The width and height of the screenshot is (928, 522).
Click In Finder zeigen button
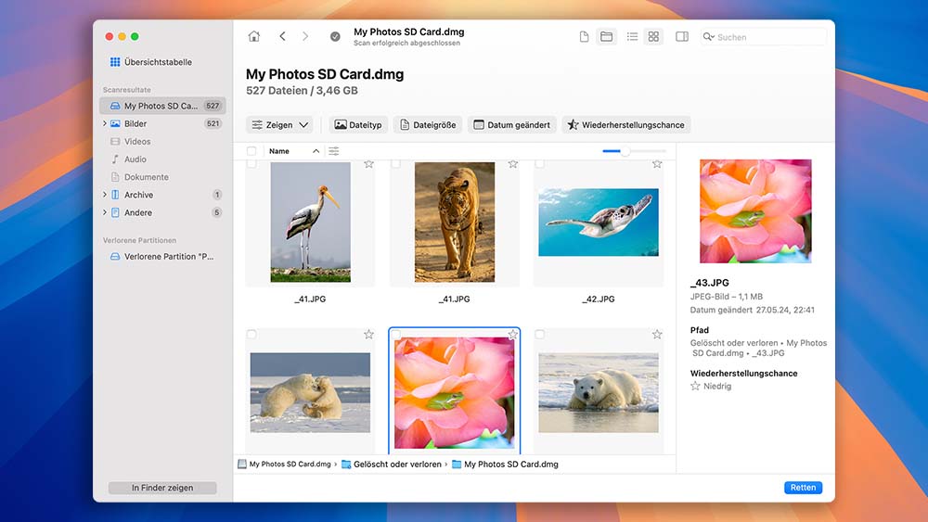(x=162, y=488)
